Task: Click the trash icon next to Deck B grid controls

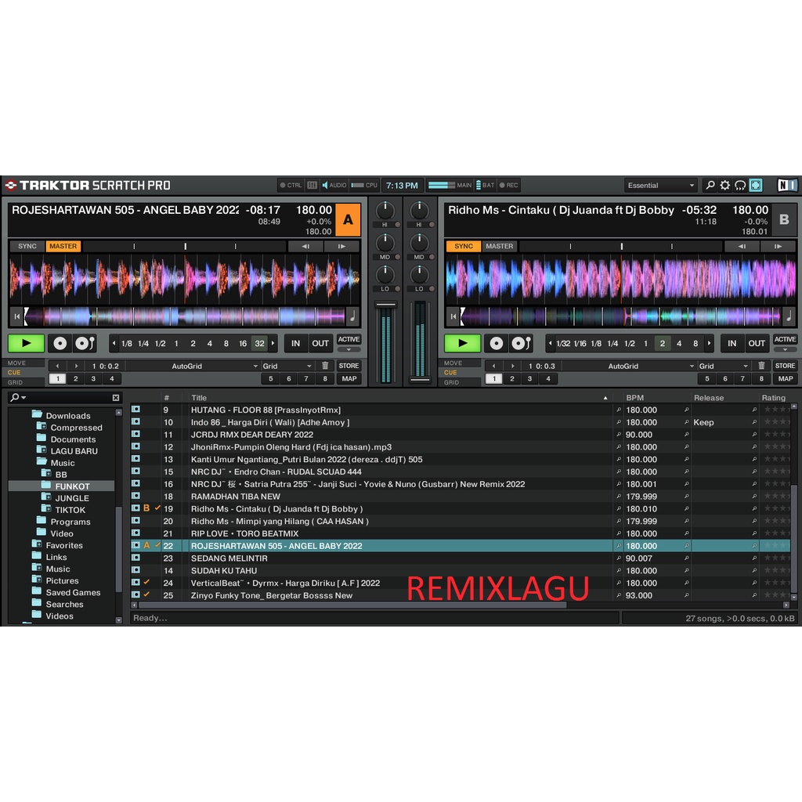Action: pyautogui.click(x=760, y=365)
